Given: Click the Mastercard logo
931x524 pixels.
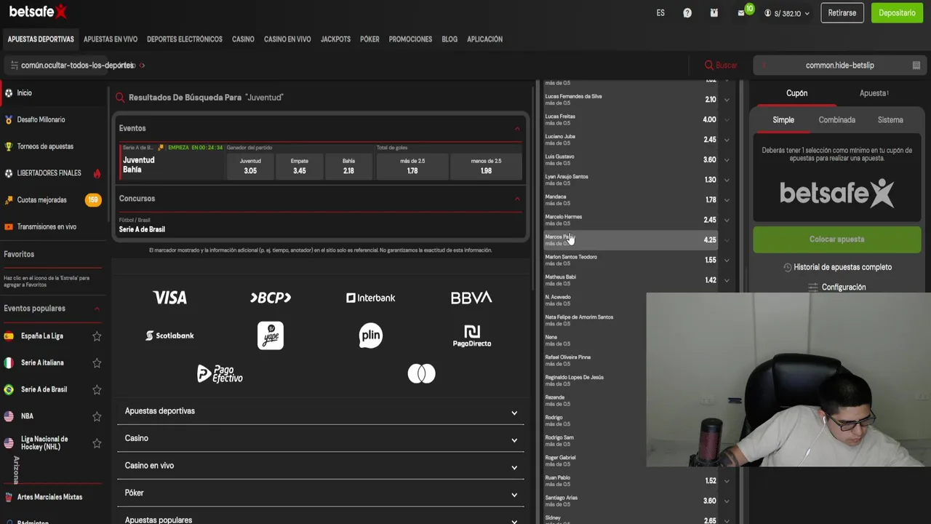Looking at the screenshot, I should click(421, 374).
